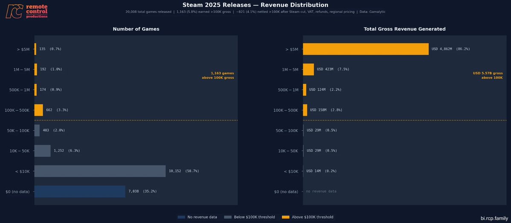Click the 10K–50K axis label in Number of Games
The width and height of the screenshot is (511, 223).
click(20, 151)
